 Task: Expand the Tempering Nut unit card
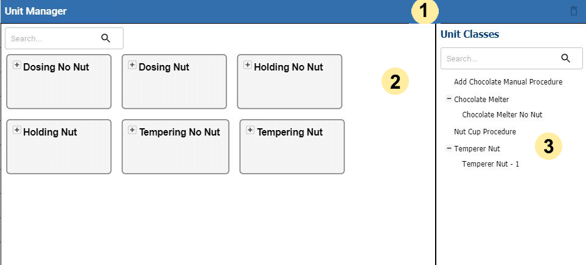point(250,130)
